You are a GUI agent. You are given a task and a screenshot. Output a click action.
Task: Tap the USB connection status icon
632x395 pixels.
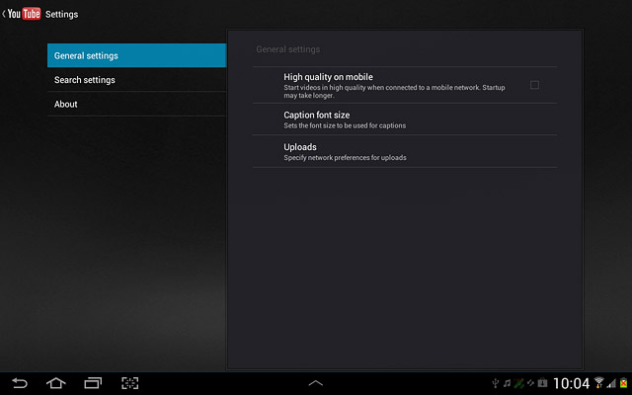[x=496, y=383]
